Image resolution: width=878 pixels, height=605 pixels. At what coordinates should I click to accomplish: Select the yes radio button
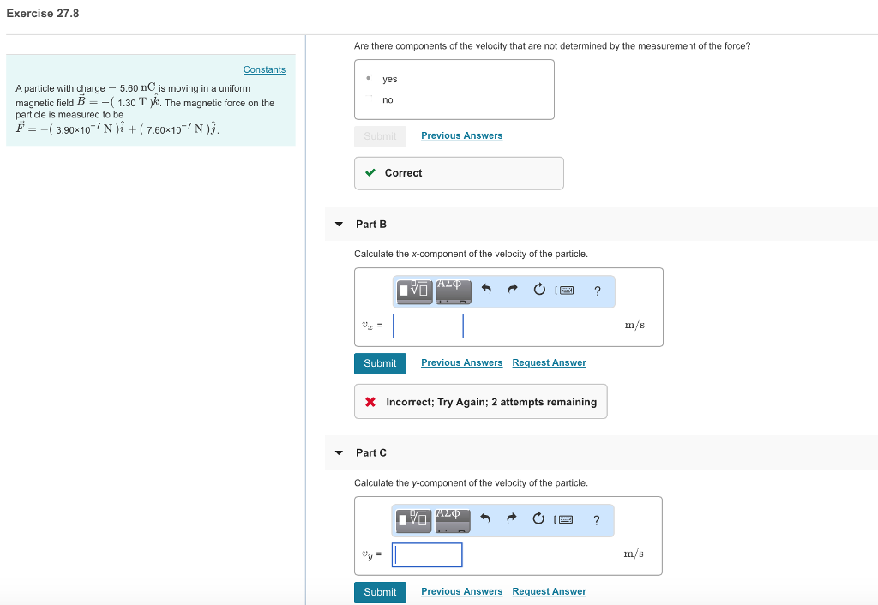point(367,78)
